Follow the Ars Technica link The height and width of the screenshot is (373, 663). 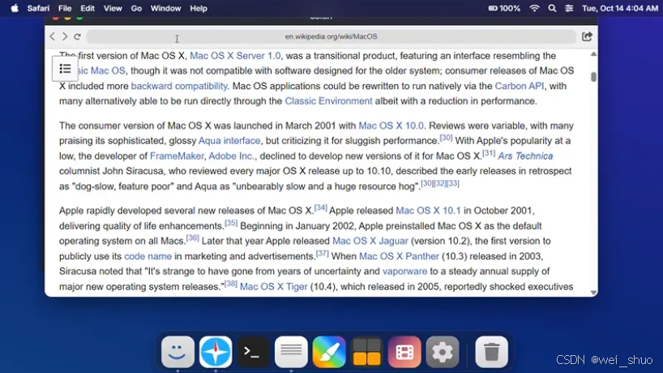[x=525, y=156]
